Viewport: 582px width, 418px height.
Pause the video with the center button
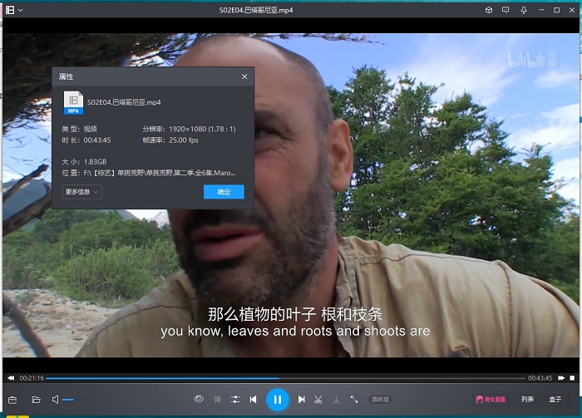click(x=278, y=400)
